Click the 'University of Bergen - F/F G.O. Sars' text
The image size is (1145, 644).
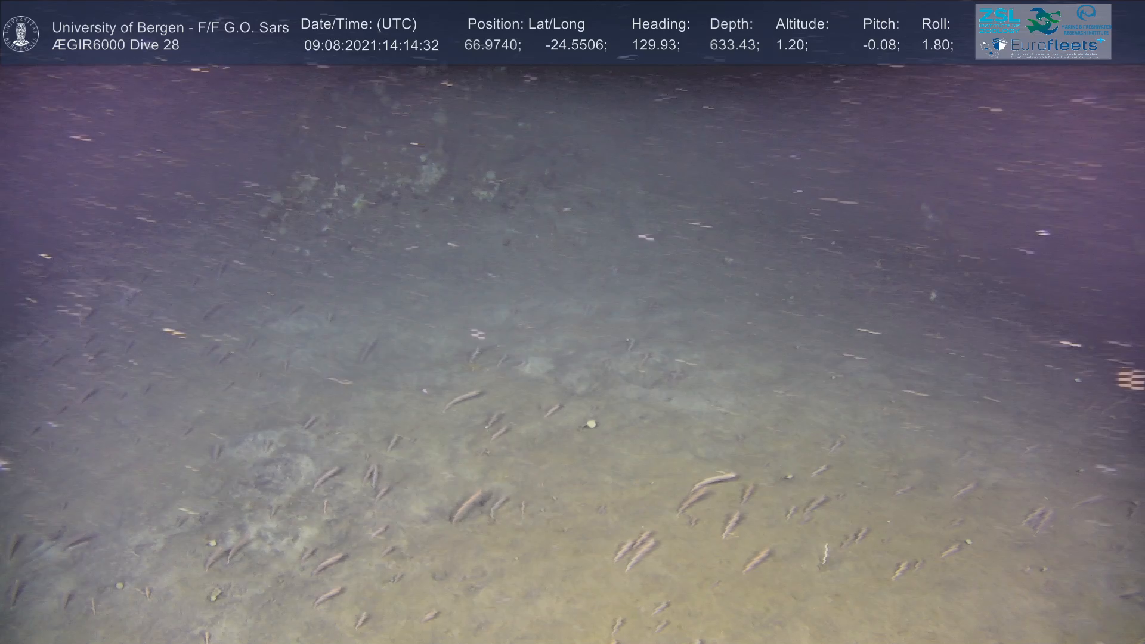tap(170, 27)
